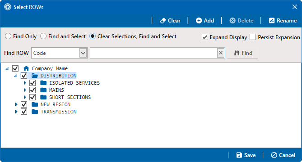Click the Clear eraser icon
This screenshot has height=162, width=302.
coord(163,21)
